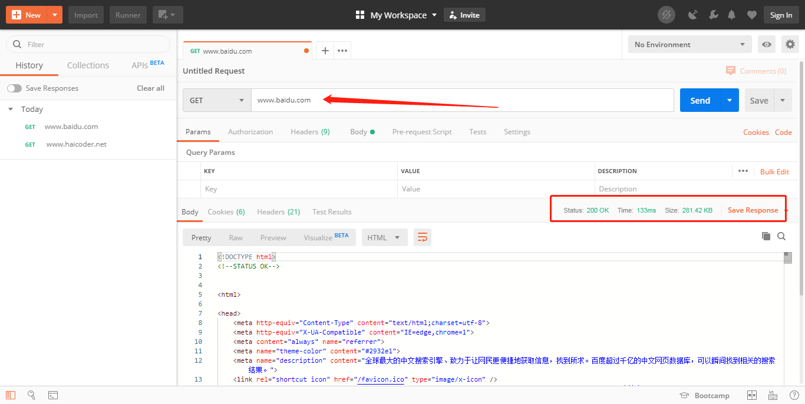
Task: Open the Authorization tab
Action: click(250, 132)
